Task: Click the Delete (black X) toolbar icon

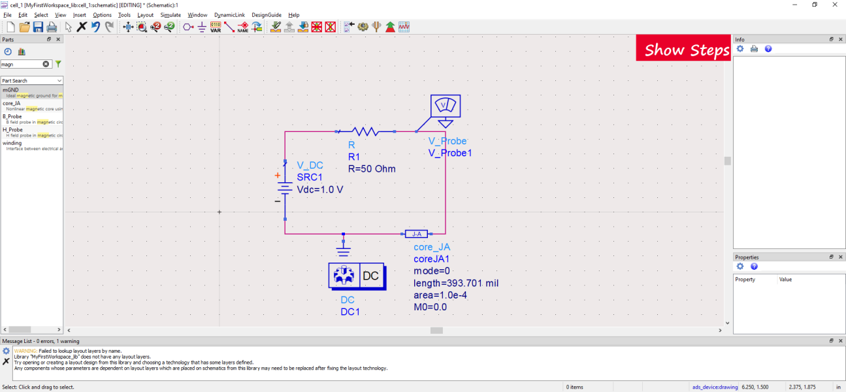Action: click(82, 27)
